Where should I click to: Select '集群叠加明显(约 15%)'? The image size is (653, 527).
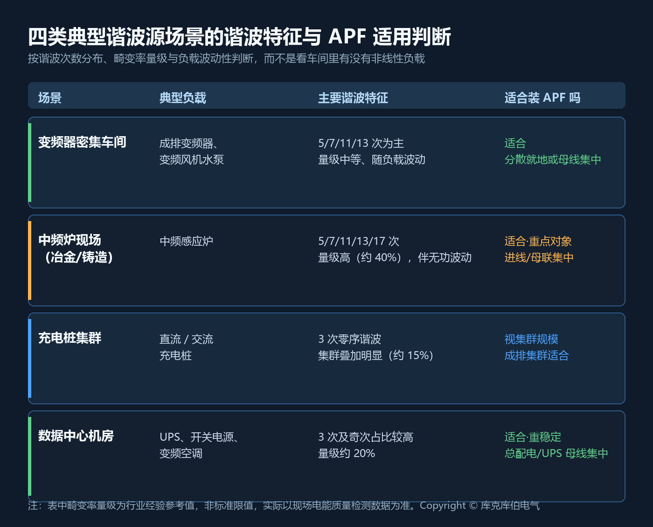tap(376, 355)
